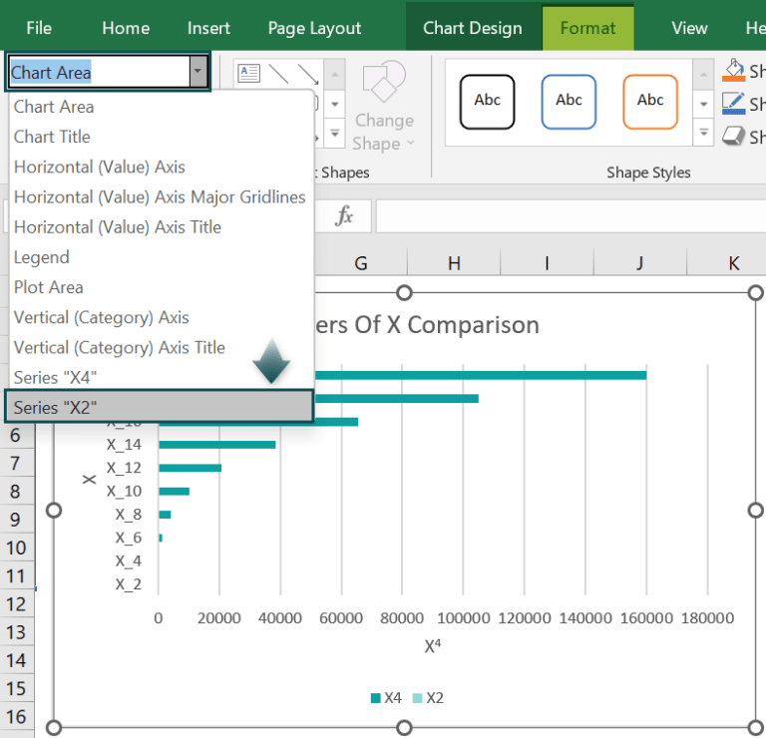Click the chart's left-middle sizing handle

tap(53, 511)
